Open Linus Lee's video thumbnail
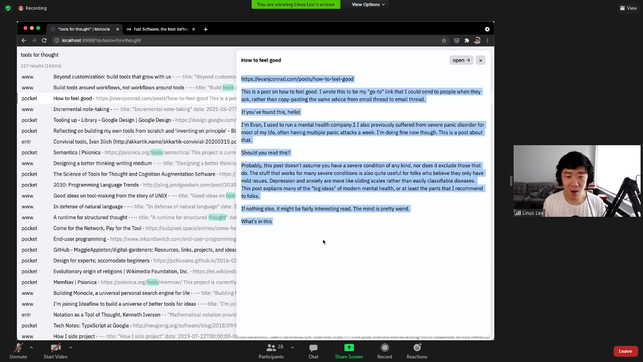The width and height of the screenshot is (643, 362). (x=577, y=181)
